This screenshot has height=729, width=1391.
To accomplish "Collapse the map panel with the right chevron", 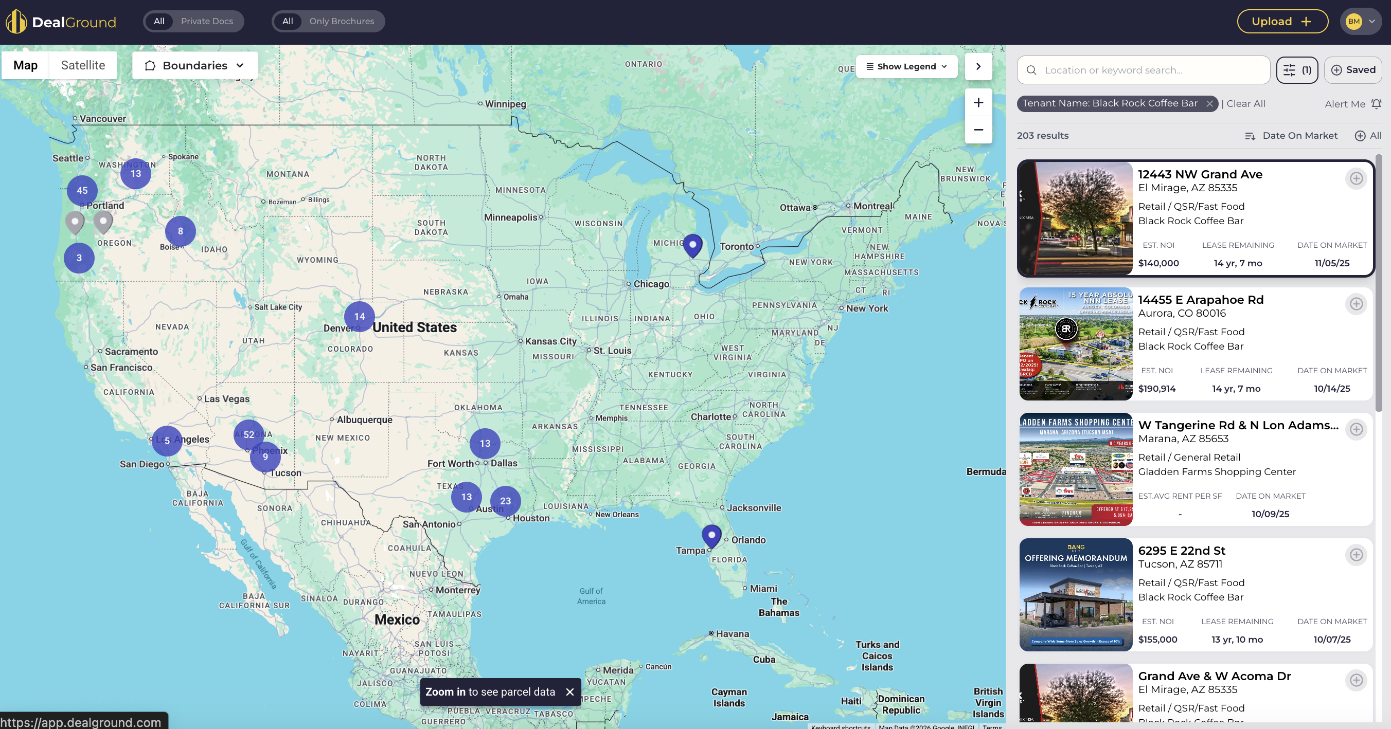I will click(978, 66).
